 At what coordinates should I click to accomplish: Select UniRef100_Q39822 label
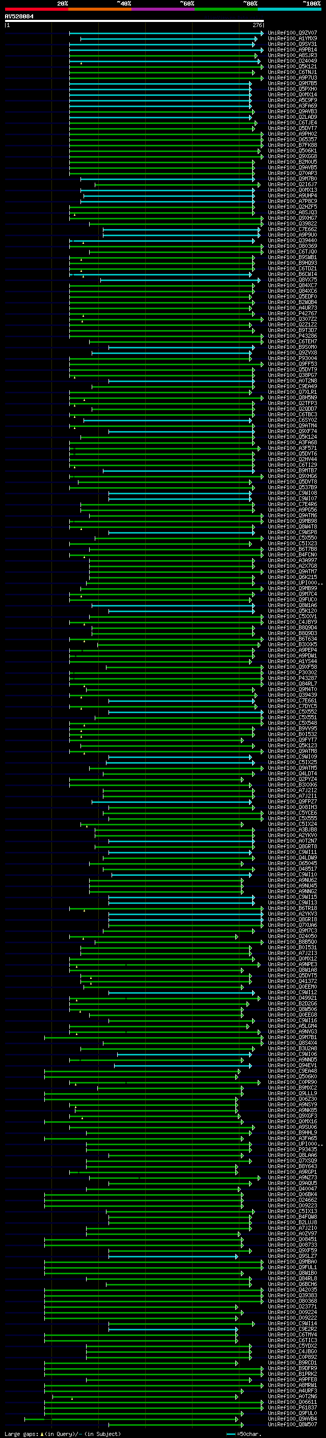click(292, 223)
